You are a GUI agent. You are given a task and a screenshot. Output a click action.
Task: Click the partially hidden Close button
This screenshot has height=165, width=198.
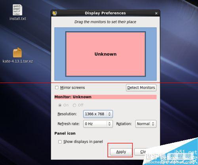(141, 152)
